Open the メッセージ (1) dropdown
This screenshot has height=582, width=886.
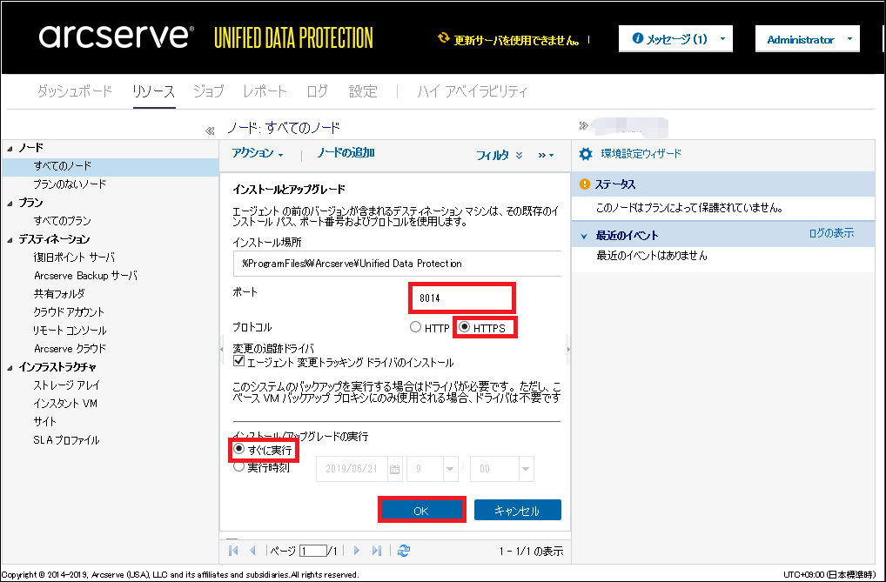[x=675, y=38]
